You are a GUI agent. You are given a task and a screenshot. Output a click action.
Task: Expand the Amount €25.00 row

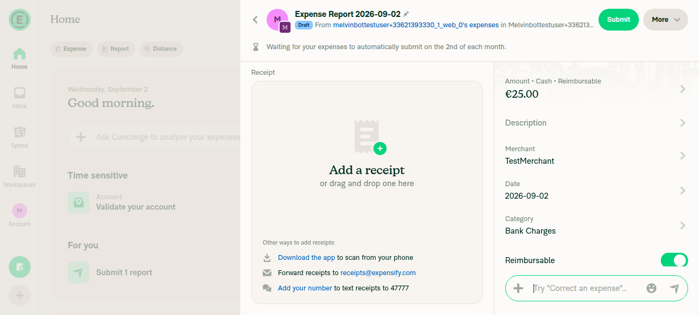pyautogui.click(x=596, y=88)
